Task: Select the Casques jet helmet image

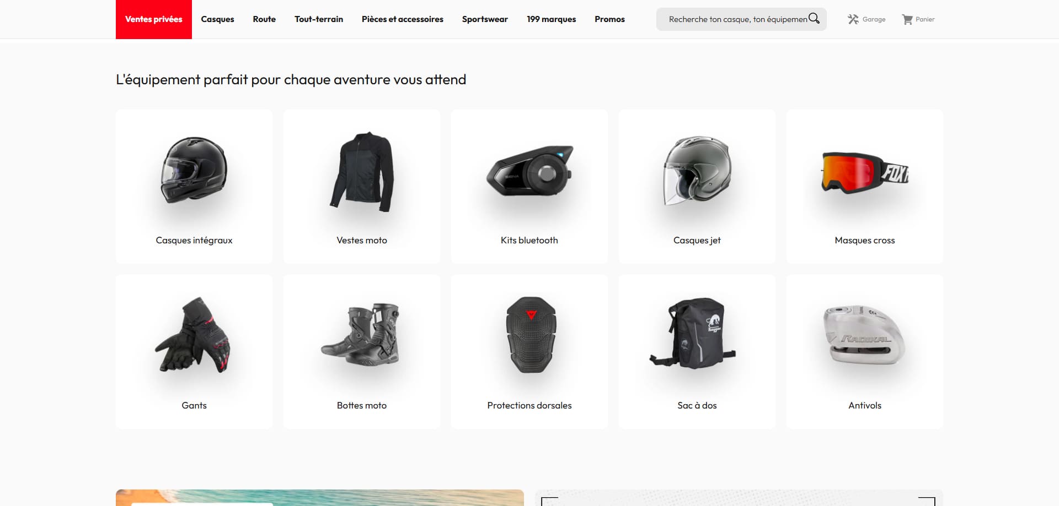Action: [697, 171]
